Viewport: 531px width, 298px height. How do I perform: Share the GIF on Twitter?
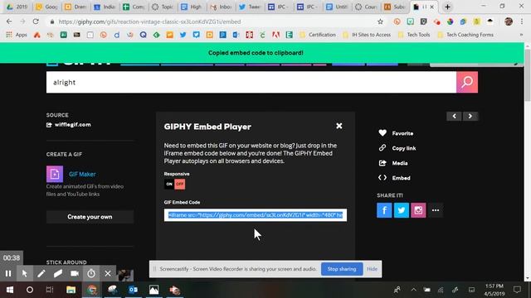(402, 210)
